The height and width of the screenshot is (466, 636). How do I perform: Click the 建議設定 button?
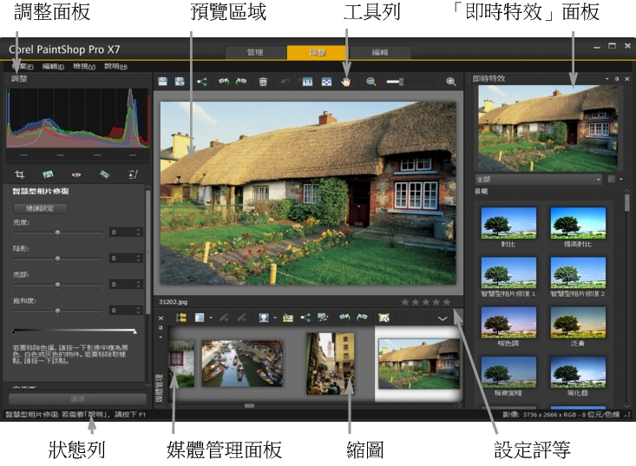tap(40, 208)
